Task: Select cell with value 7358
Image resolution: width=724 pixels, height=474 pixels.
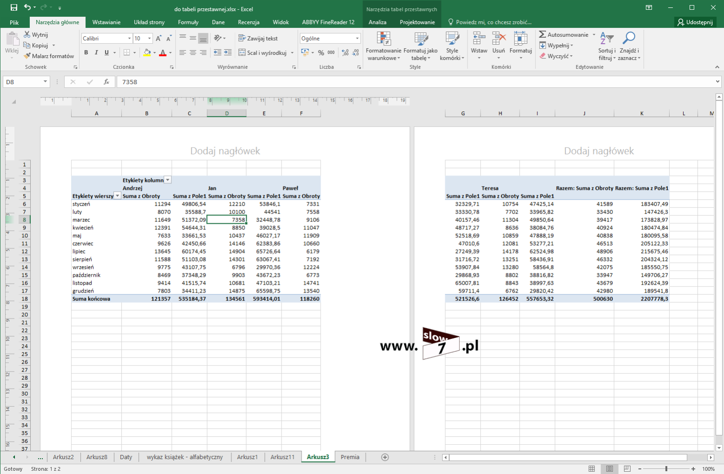Action: [226, 220]
